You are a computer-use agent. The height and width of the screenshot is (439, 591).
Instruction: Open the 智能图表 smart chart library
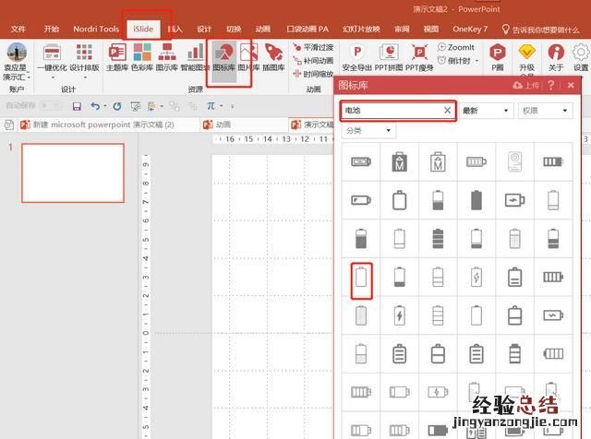(x=195, y=57)
